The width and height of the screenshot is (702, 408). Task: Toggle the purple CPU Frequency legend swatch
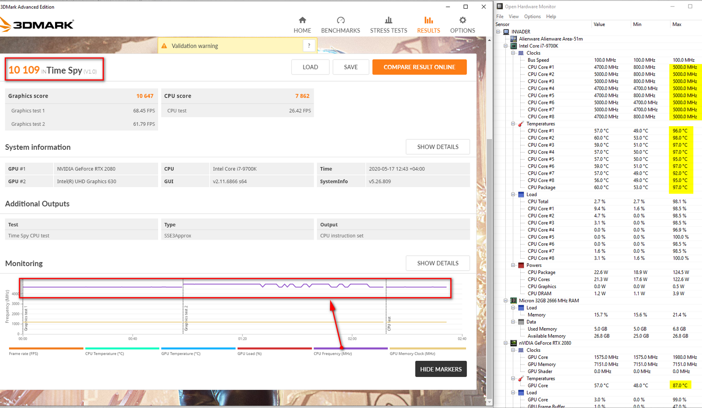coord(351,348)
